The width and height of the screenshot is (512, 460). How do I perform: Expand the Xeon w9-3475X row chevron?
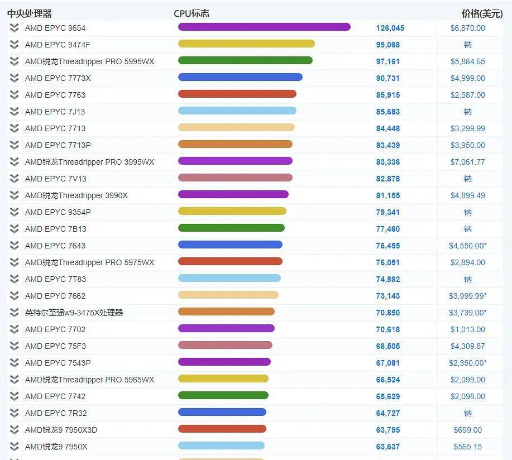click(14, 313)
